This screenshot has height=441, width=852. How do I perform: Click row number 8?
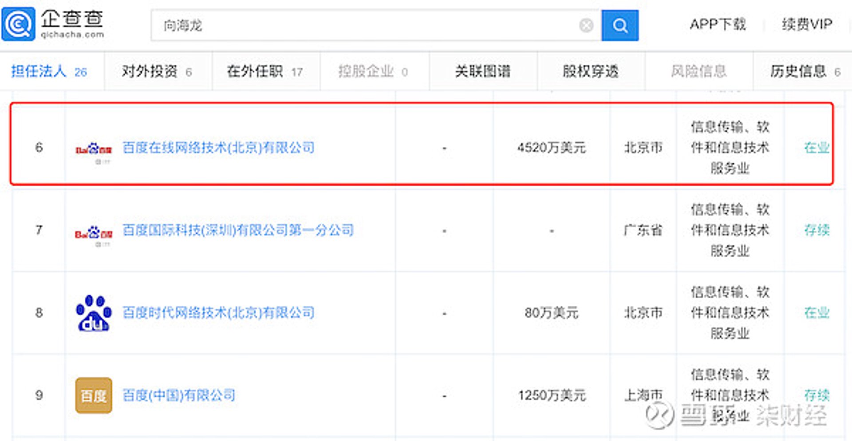[39, 313]
